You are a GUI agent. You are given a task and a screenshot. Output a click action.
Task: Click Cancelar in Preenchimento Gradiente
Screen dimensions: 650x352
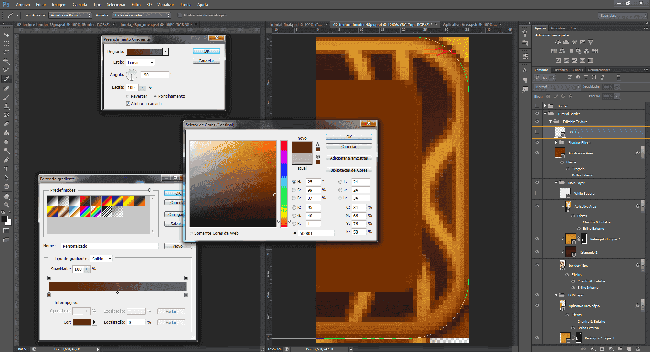pyautogui.click(x=206, y=61)
